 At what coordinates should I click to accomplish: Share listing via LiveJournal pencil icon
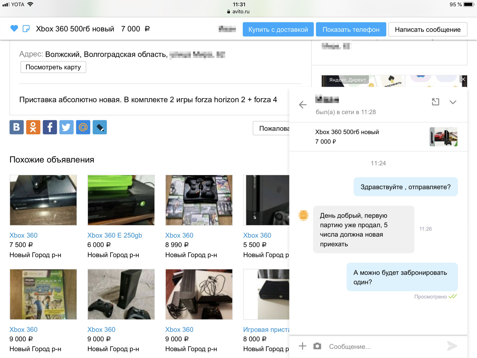click(100, 127)
